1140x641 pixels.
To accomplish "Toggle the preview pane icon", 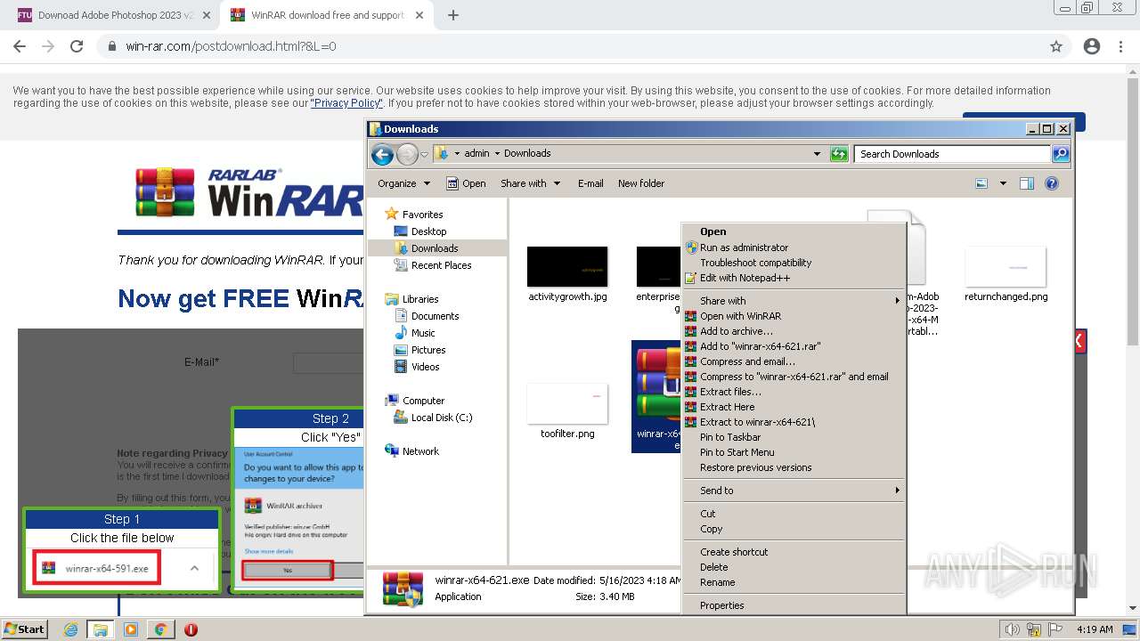I will pos(1027,183).
